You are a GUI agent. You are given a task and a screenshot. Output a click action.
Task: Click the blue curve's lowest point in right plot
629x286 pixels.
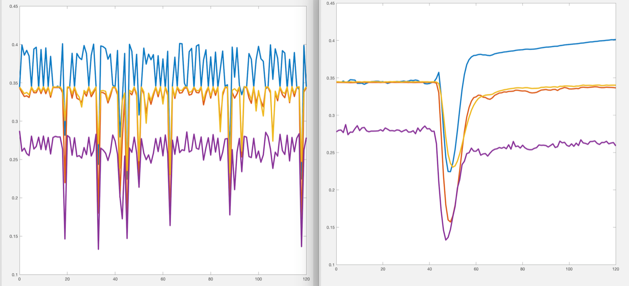point(449,171)
